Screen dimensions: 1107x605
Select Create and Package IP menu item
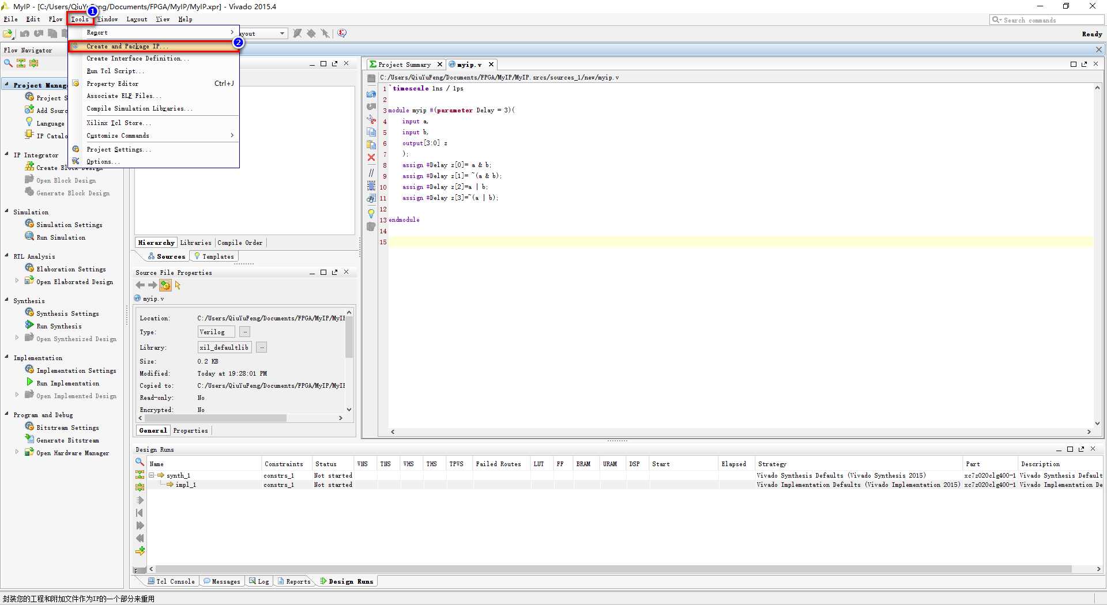tap(154, 46)
